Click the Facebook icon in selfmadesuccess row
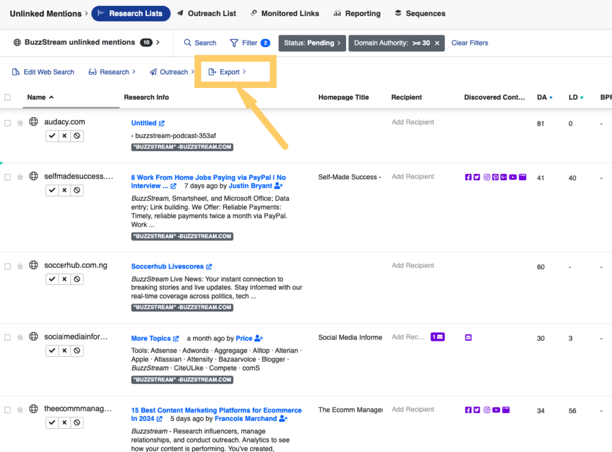Viewport: 612px width, 452px height. coord(468,177)
